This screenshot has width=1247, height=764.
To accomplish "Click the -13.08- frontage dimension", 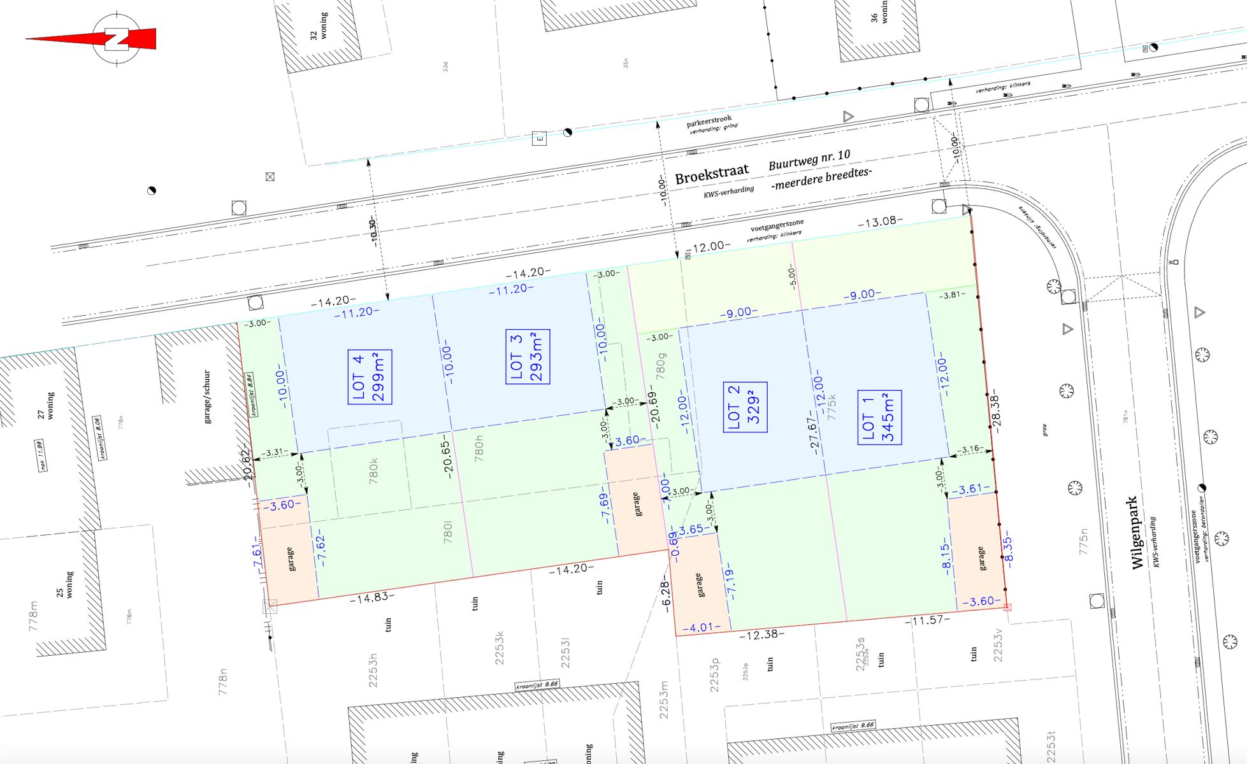I will 881,222.
